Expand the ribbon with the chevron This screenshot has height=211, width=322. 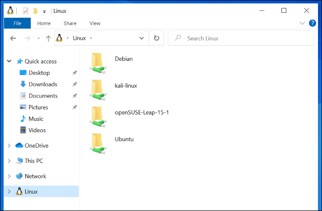tap(302, 23)
